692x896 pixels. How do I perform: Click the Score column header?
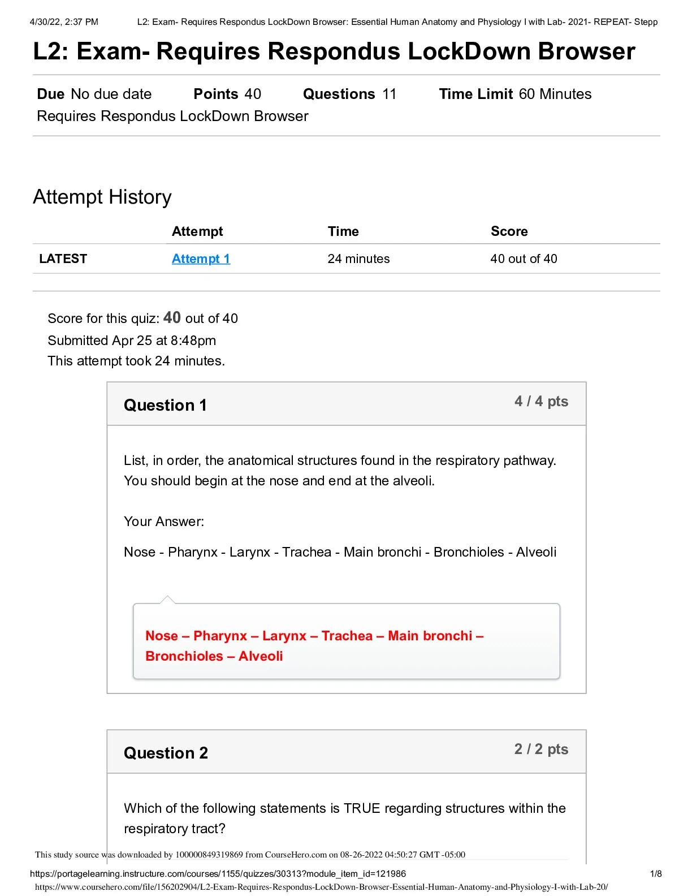click(509, 231)
